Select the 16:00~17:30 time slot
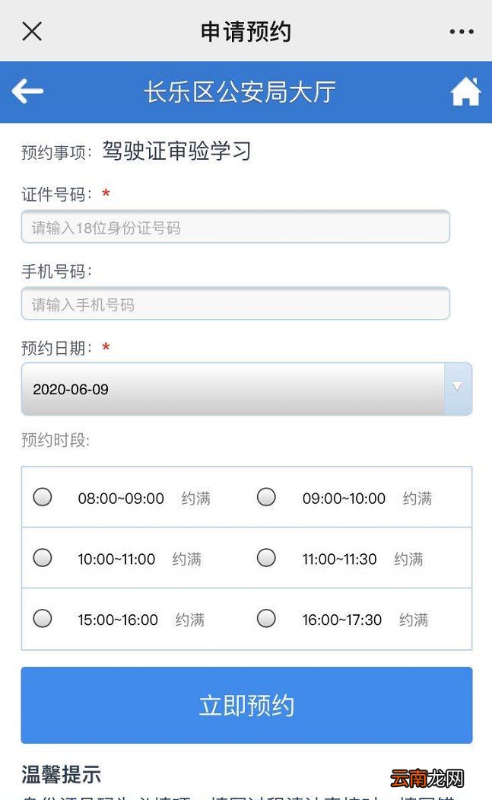 [266, 618]
